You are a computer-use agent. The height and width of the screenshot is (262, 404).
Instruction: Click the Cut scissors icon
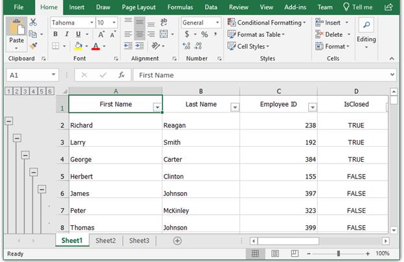pos(33,23)
